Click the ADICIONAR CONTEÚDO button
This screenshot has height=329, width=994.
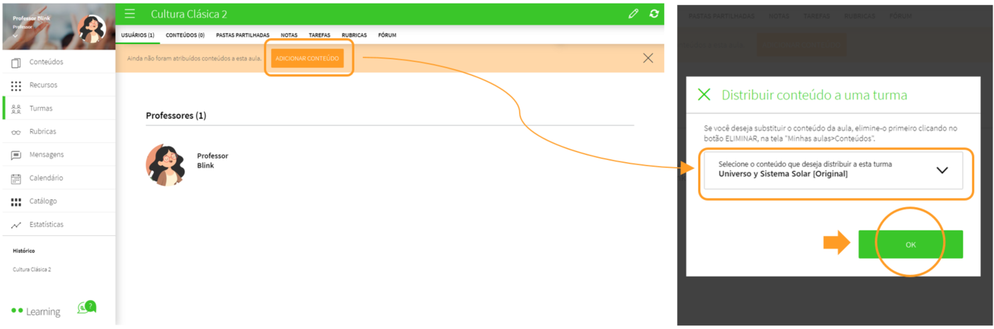[x=307, y=58]
